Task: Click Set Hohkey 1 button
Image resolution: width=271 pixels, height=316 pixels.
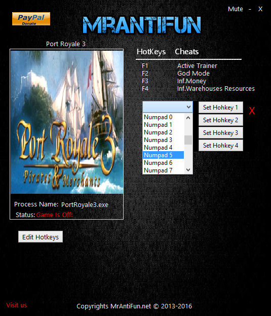Action: tap(221, 108)
